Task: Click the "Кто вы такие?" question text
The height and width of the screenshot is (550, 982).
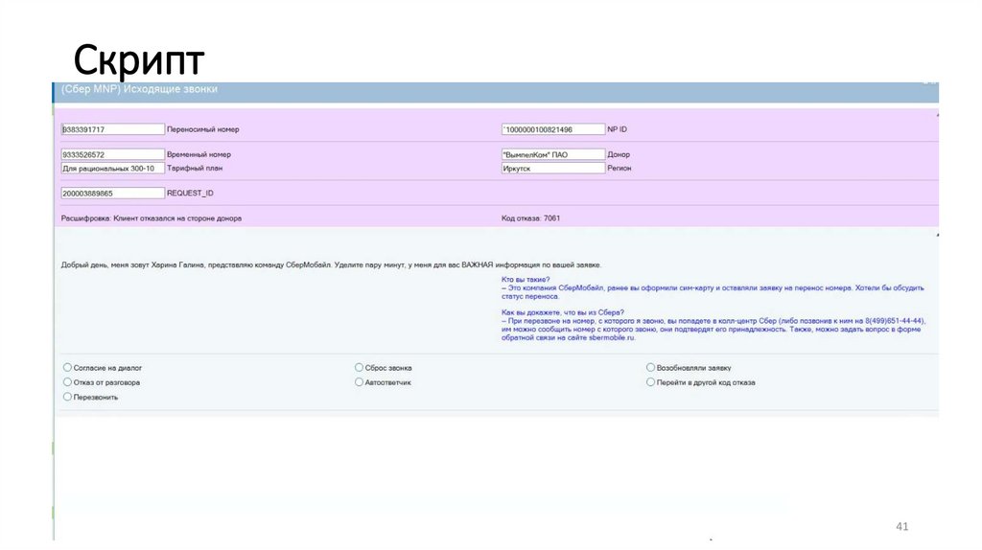Action: (526, 280)
